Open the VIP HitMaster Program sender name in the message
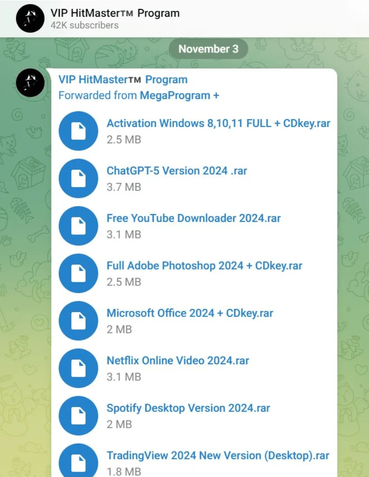 [123, 79]
